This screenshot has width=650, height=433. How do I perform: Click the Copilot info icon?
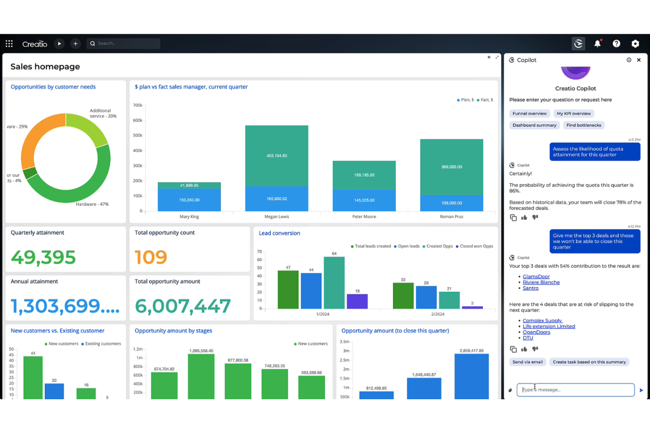tap(629, 60)
